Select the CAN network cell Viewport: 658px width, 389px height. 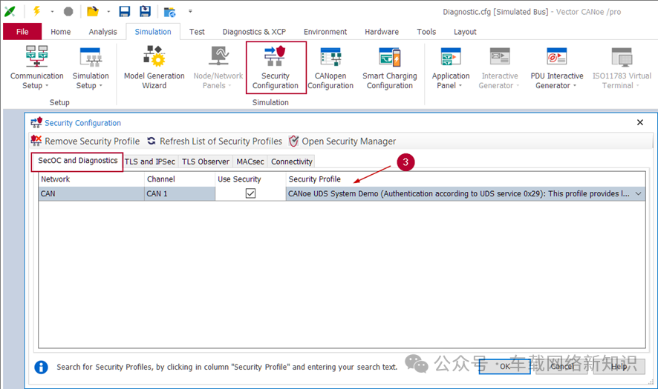91,193
